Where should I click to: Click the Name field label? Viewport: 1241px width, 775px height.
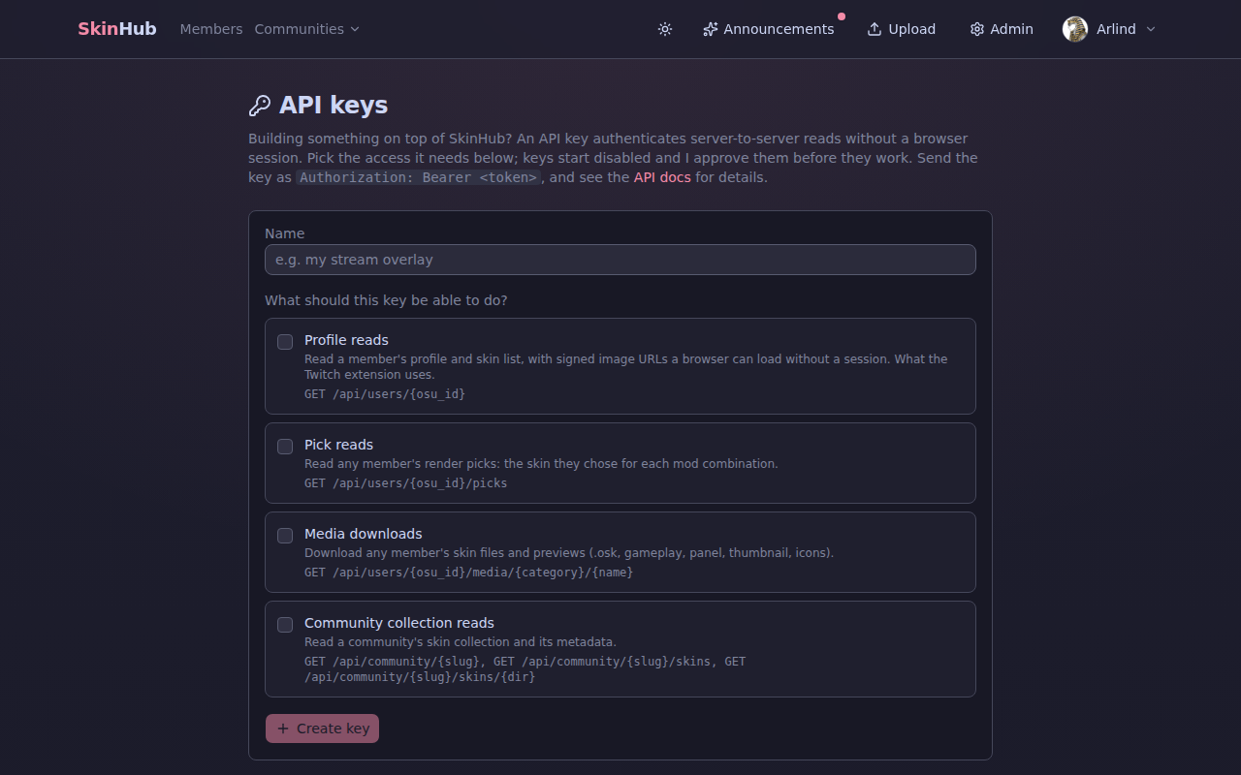click(284, 233)
